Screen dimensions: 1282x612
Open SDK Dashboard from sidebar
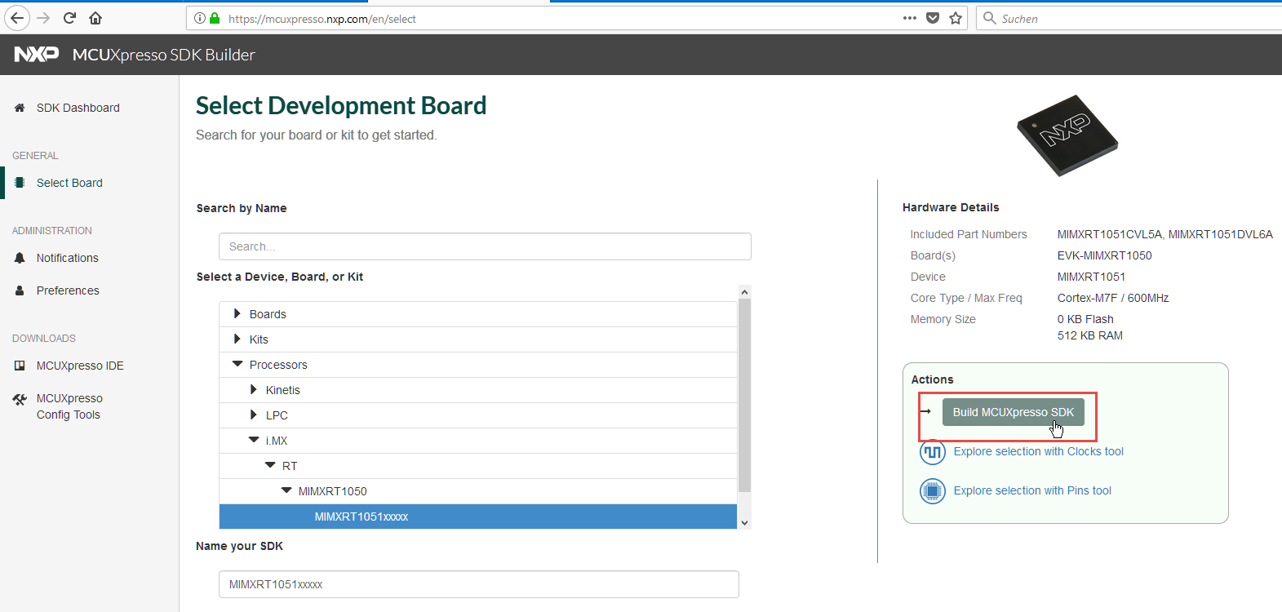pos(78,108)
